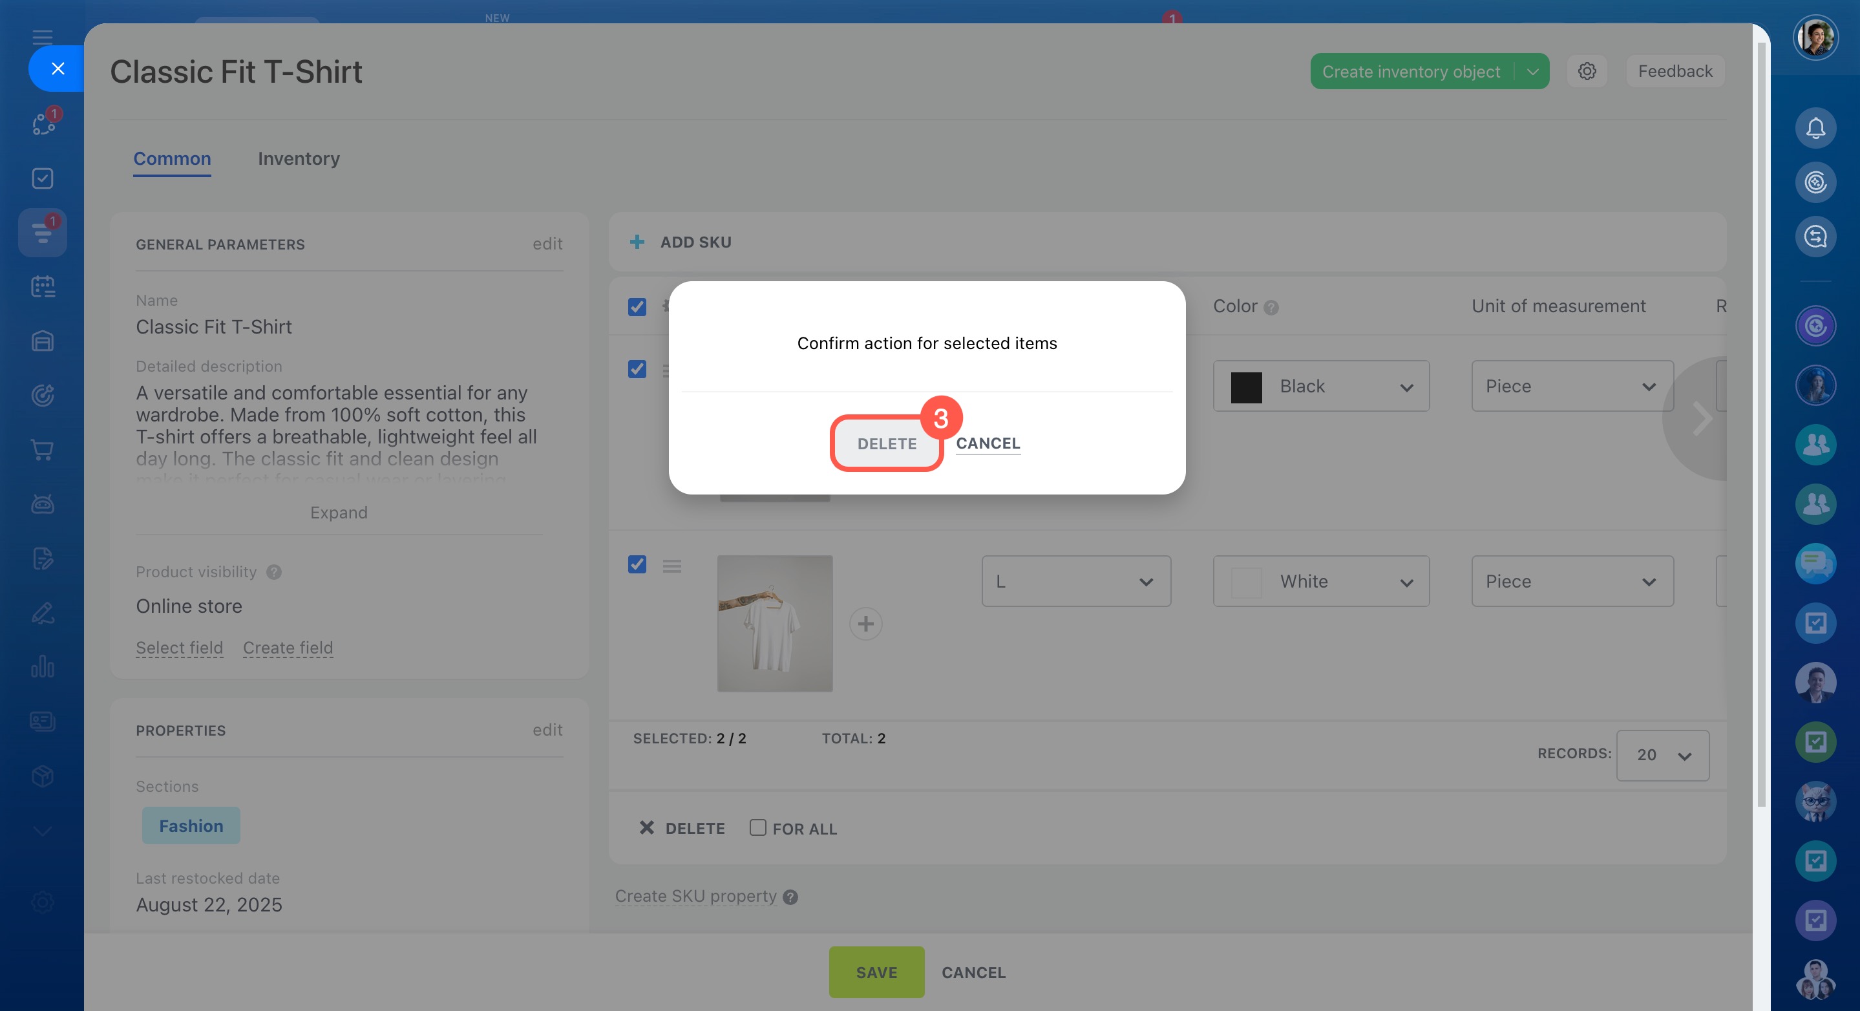Viewport: 1860px width, 1011px height.
Task: Click the white T-shirt product thumbnail
Action: (x=775, y=623)
